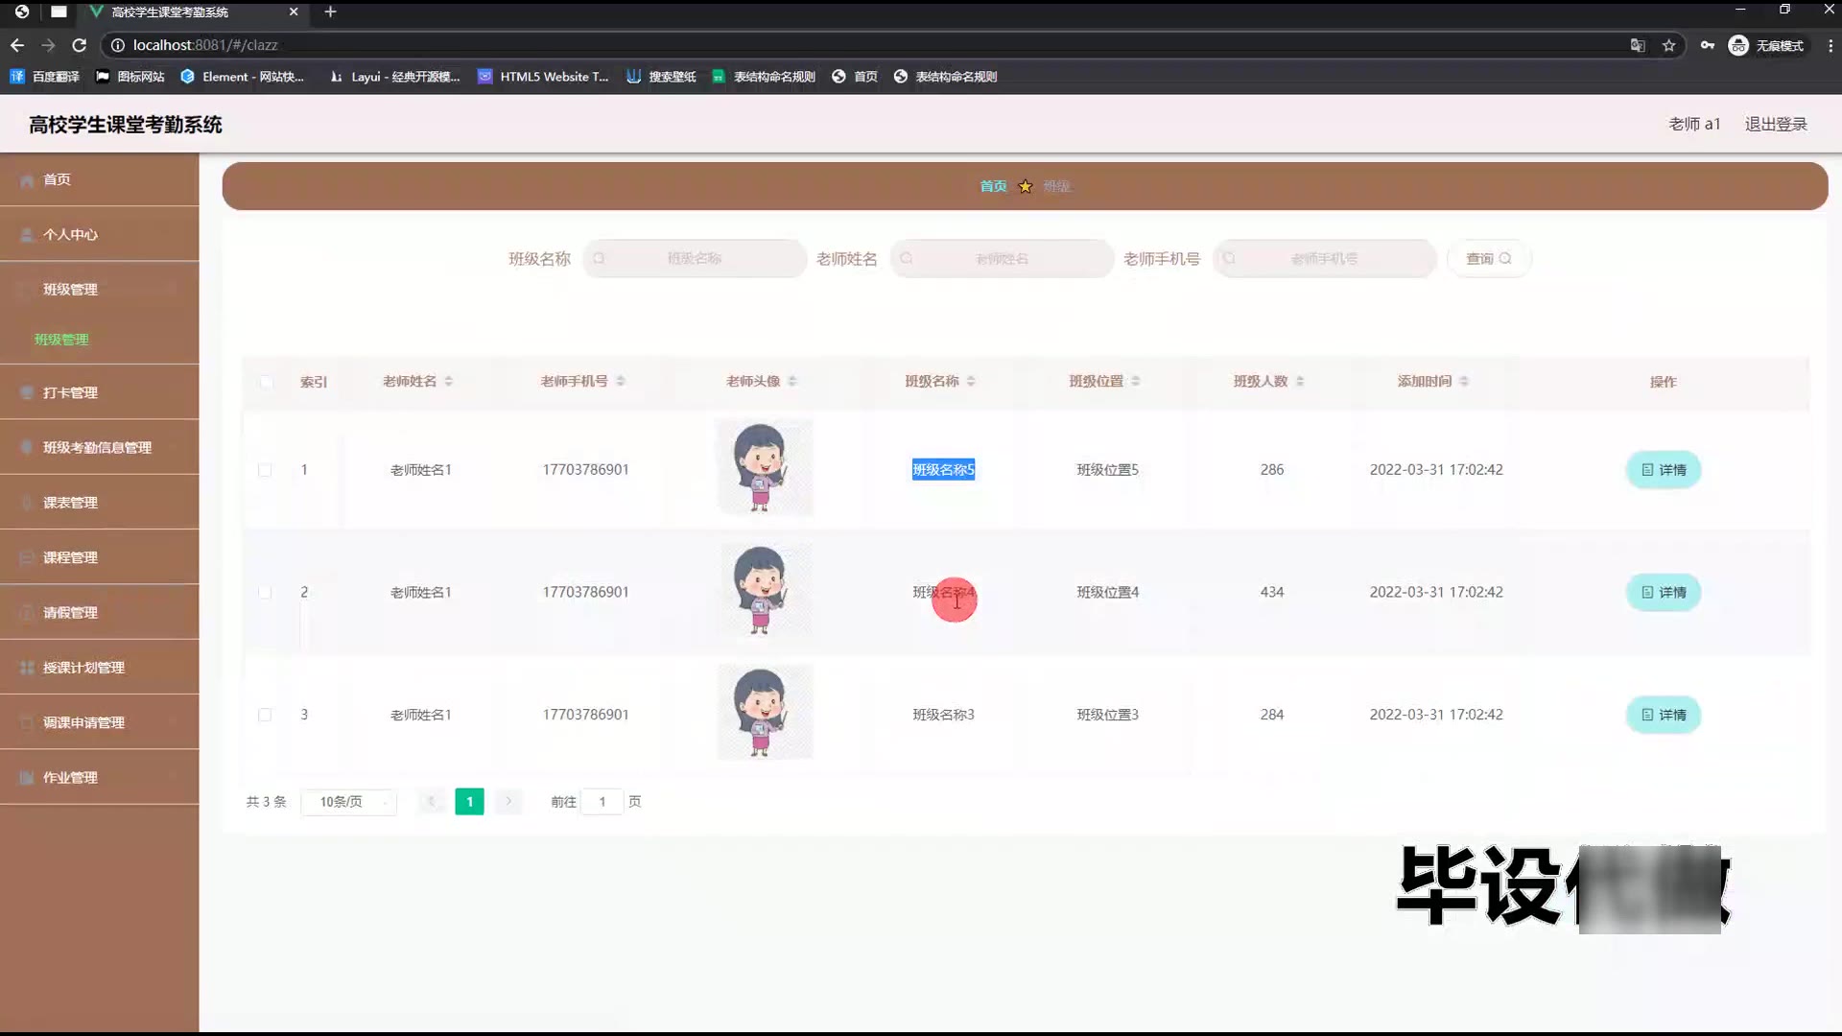Expand 课表管理 sidebar menu

pyautogui.click(x=99, y=503)
